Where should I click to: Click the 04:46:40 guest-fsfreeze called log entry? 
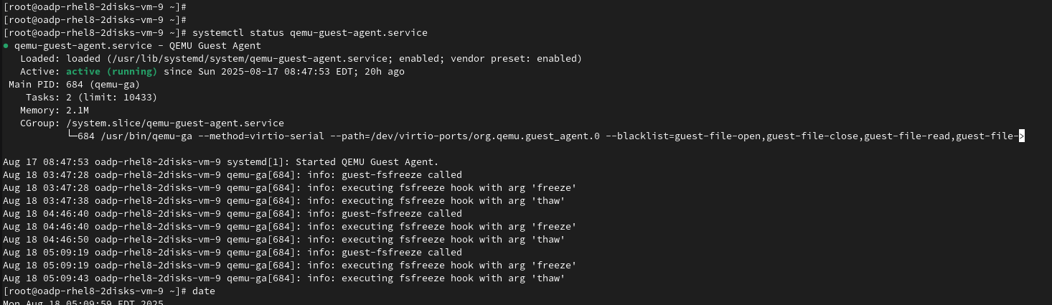[233, 214]
